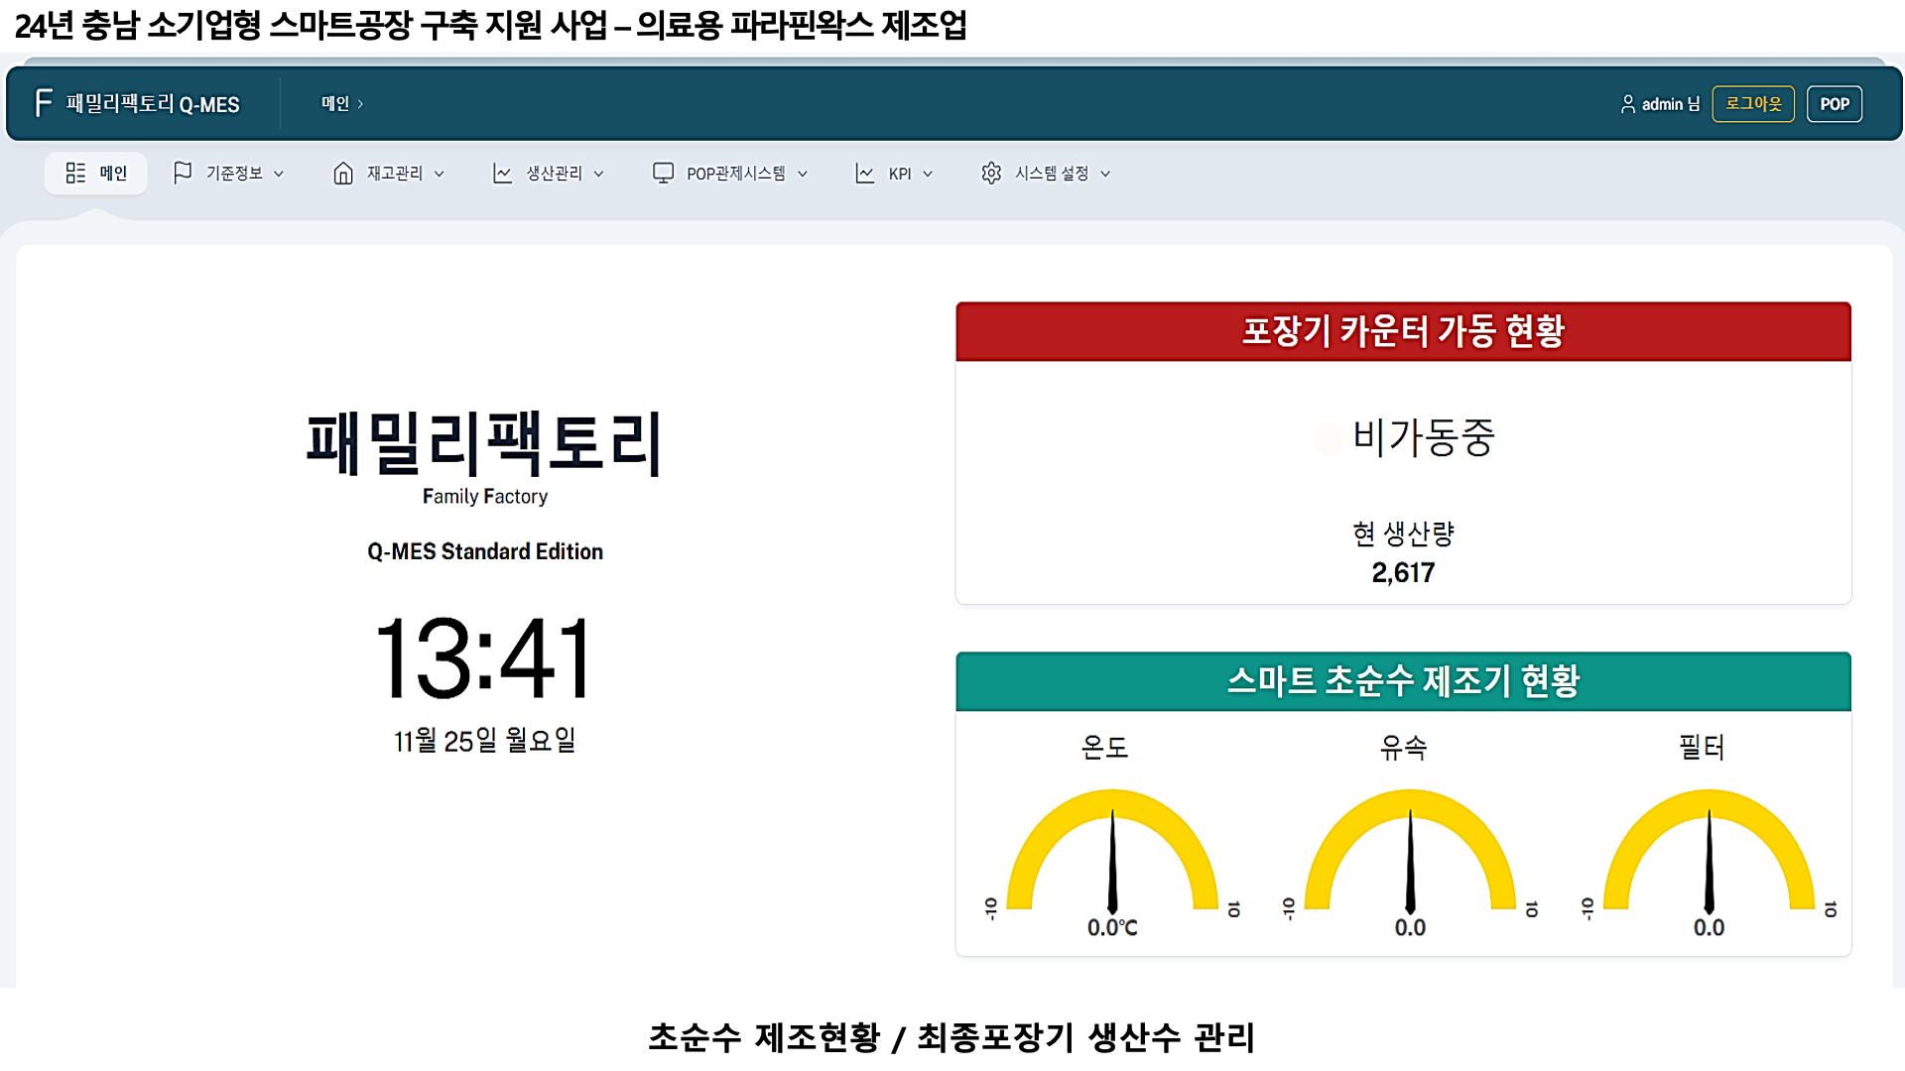Click the flag icon for 기준정보
Viewport: 1905px width, 1071px height.
[x=183, y=173]
